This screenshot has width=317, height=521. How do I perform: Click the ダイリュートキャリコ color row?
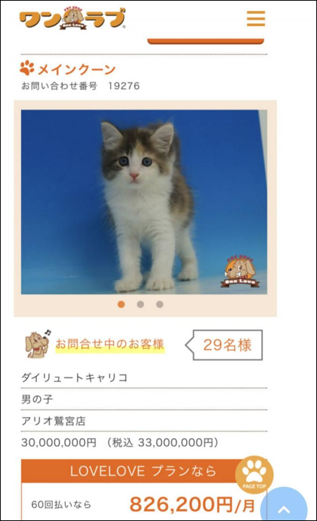click(144, 378)
